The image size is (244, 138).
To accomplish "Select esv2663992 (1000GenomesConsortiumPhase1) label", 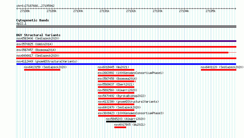I will tap(130, 73).
